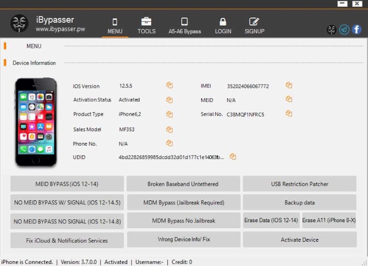Copy the iOS Version value

click(170, 85)
